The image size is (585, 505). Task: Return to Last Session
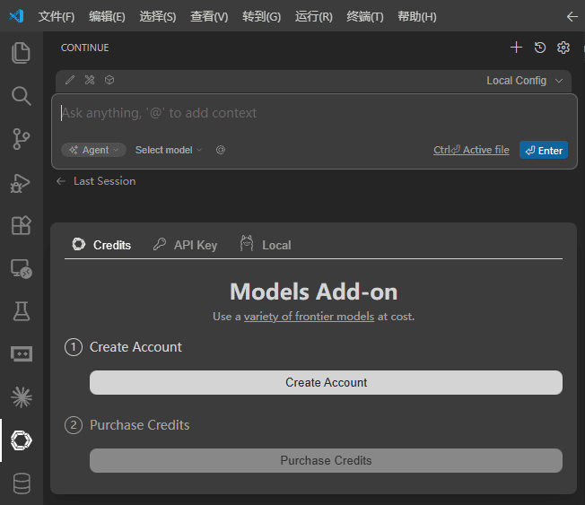tap(96, 181)
